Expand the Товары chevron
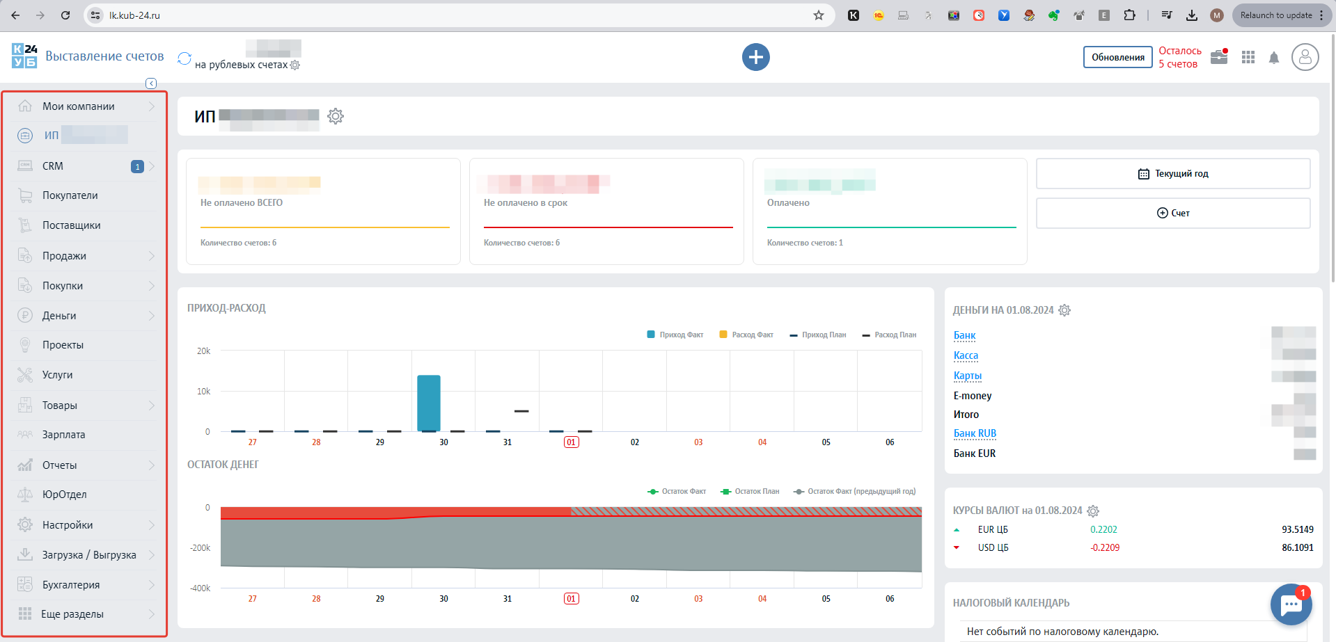The width and height of the screenshot is (1336, 642). point(151,406)
